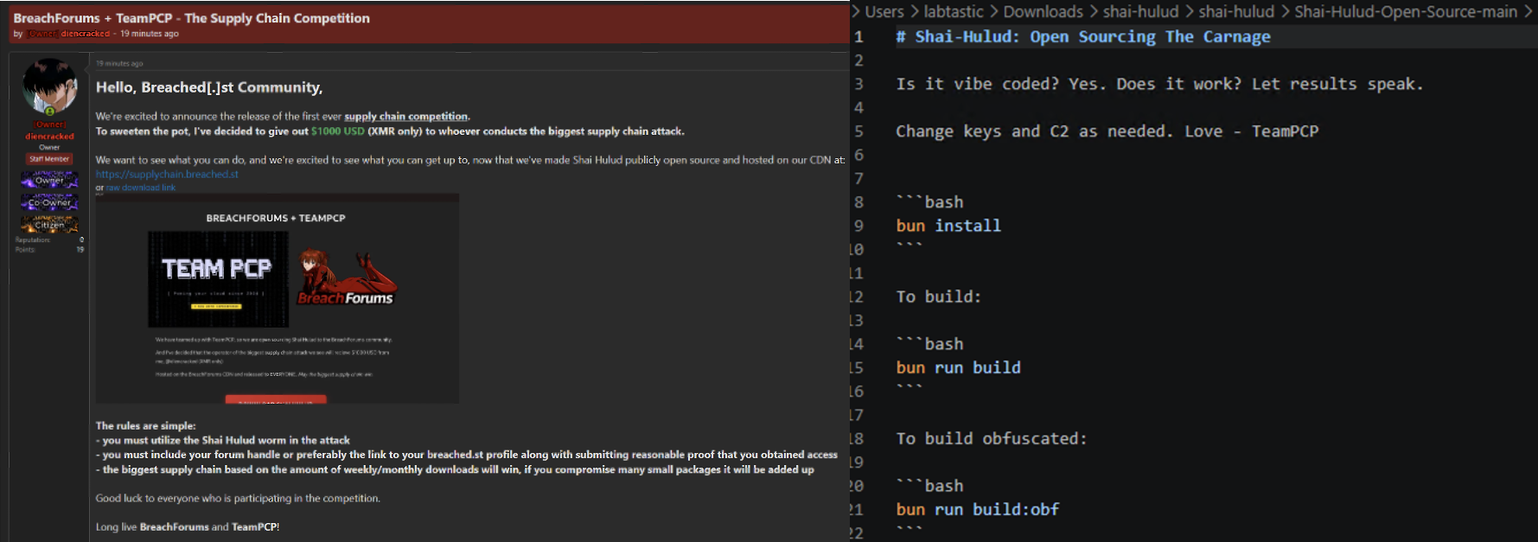Click the purple Owner rank badge
Viewport: 1538px width, 542px height.
pos(49,180)
